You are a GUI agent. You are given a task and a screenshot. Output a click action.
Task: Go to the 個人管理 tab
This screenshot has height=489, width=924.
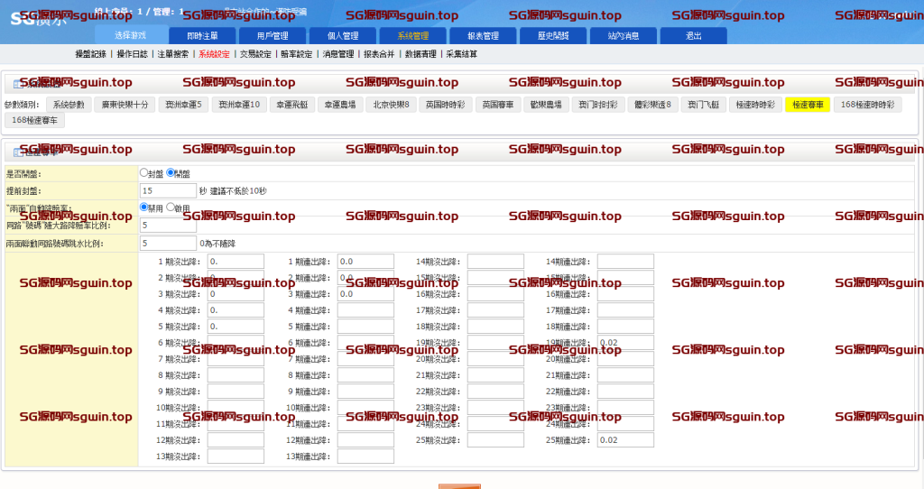click(342, 36)
